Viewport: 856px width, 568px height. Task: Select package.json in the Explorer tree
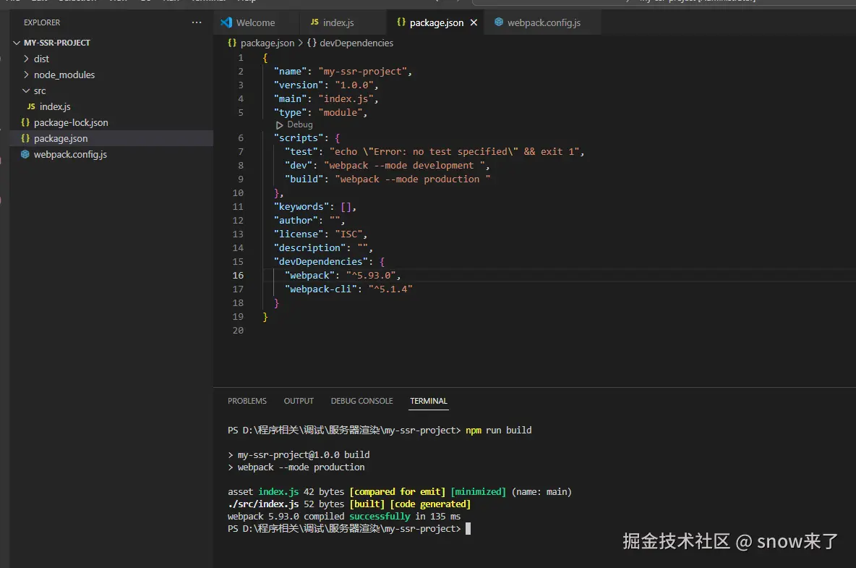point(61,138)
